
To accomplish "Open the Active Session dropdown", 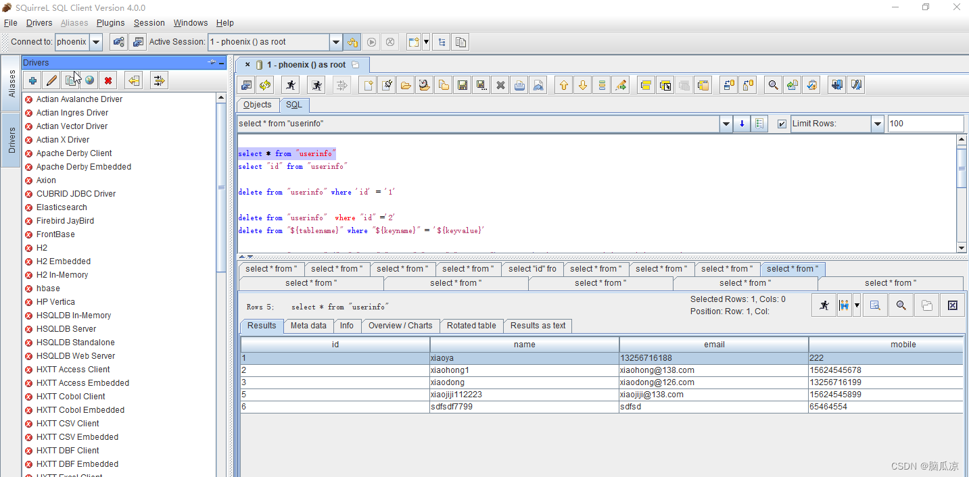I will pyautogui.click(x=336, y=42).
